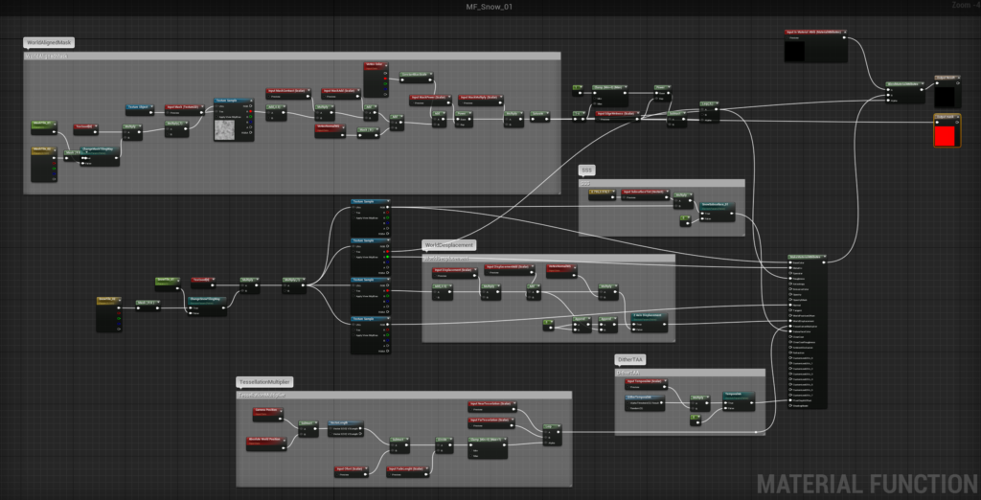Click the texture preview thumbnail in WorldAlignedMask
Image resolution: width=981 pixels, height=500 pixels.
(x=227, y=129)
